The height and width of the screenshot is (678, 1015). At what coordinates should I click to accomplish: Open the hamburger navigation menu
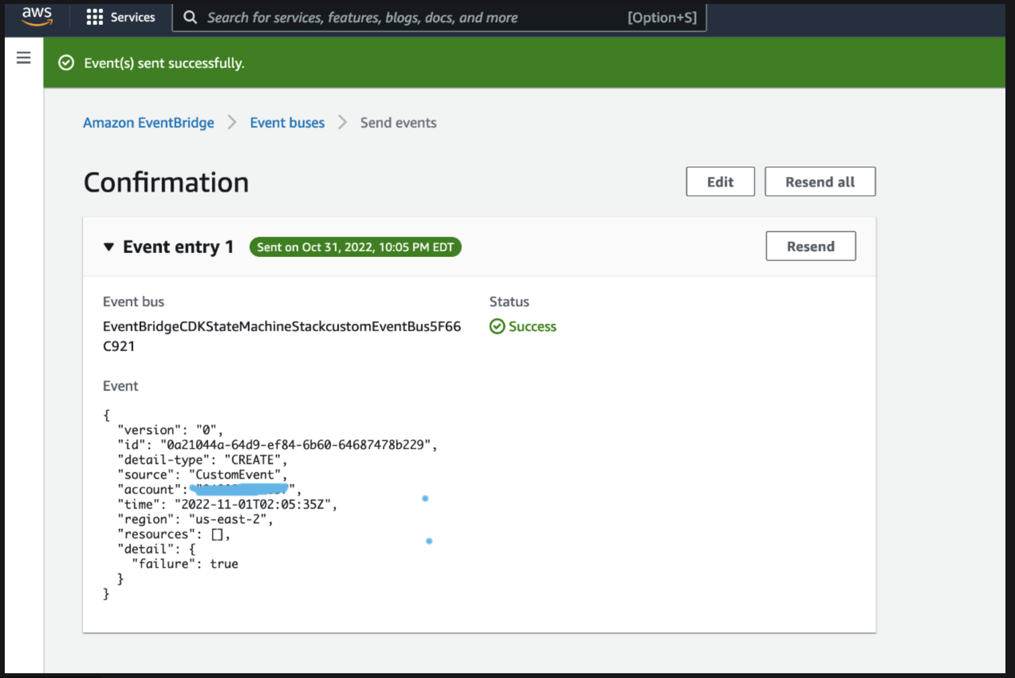tap(24, 57)
